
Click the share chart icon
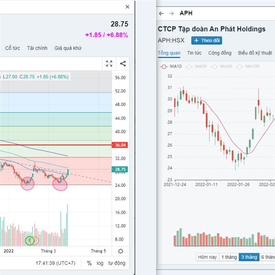click(123, 64)
